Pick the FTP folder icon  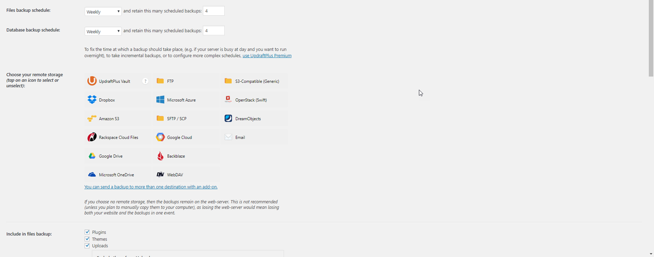pyautogui.click(x=160, y=81)
